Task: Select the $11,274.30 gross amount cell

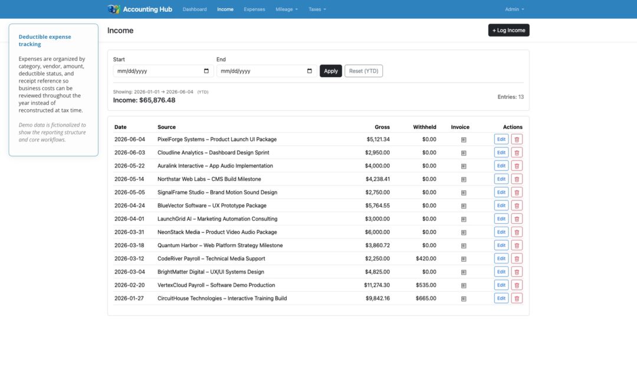Action: (376, 285)
